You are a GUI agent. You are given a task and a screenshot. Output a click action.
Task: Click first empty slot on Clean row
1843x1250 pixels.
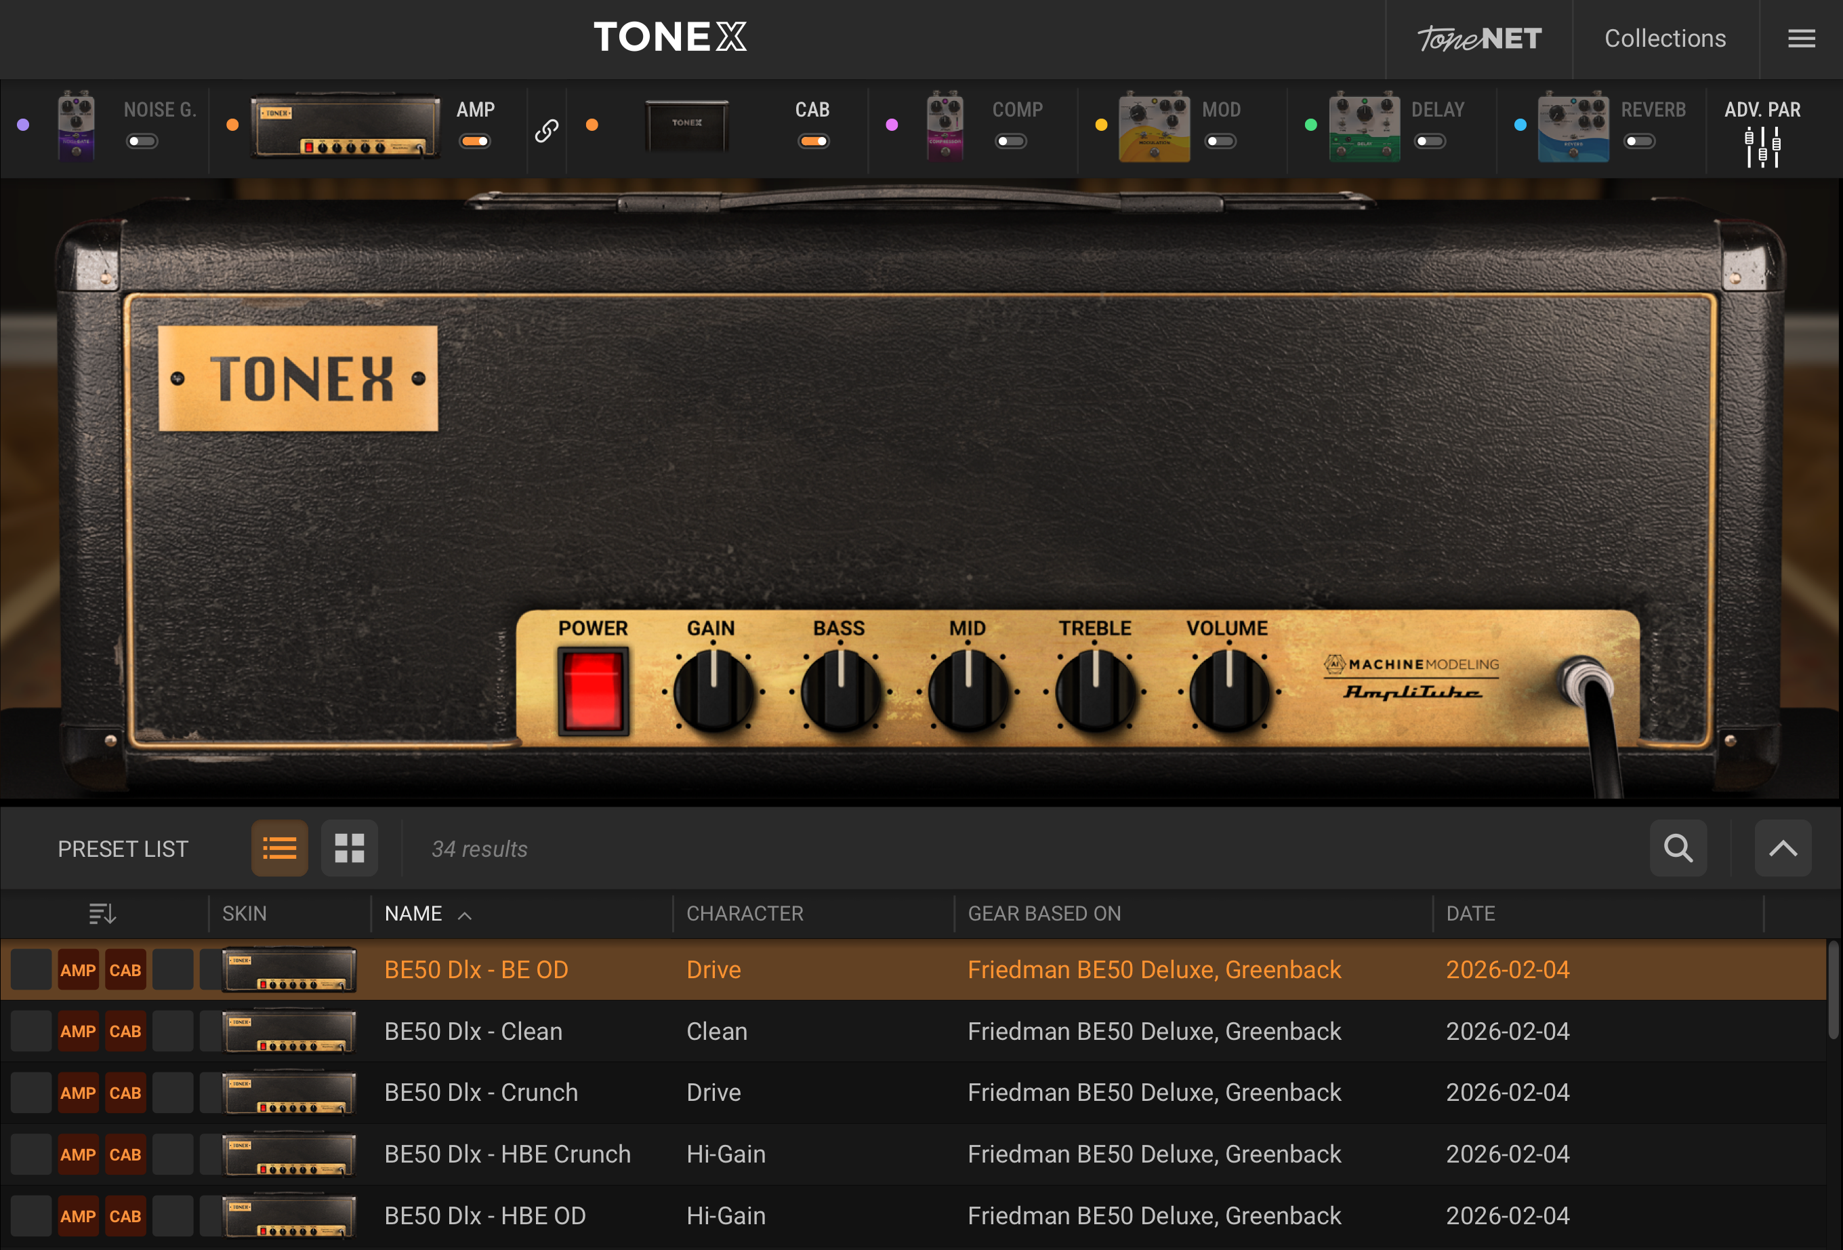pyautogui.click(x=31, y=1031)
